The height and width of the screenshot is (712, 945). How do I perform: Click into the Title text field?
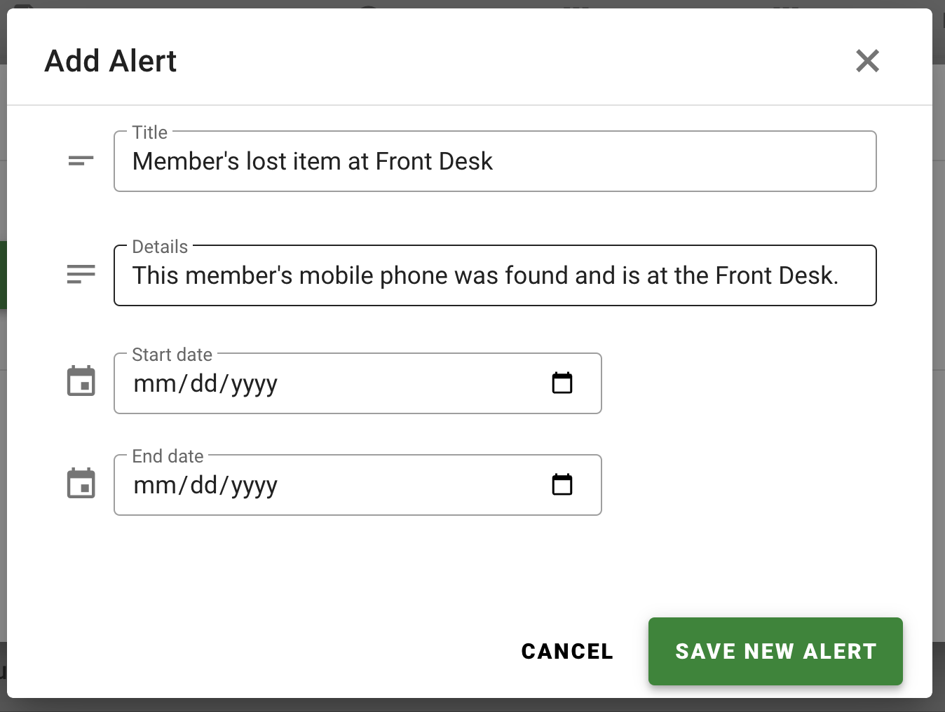[495, 161]
